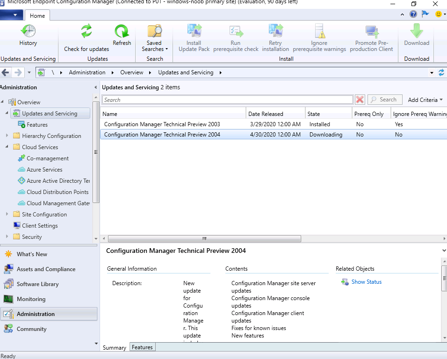This screenshot has height=359, width=447.
Task: Sort by Prereq Only column header
Action: [371, 114]
